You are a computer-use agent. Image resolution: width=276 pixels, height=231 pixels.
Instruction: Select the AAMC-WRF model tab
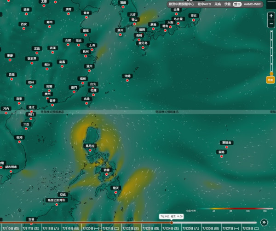coord(253,4)
